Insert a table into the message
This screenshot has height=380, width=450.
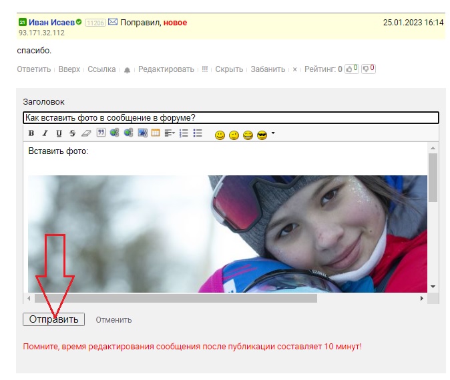[x=156, y=133]
